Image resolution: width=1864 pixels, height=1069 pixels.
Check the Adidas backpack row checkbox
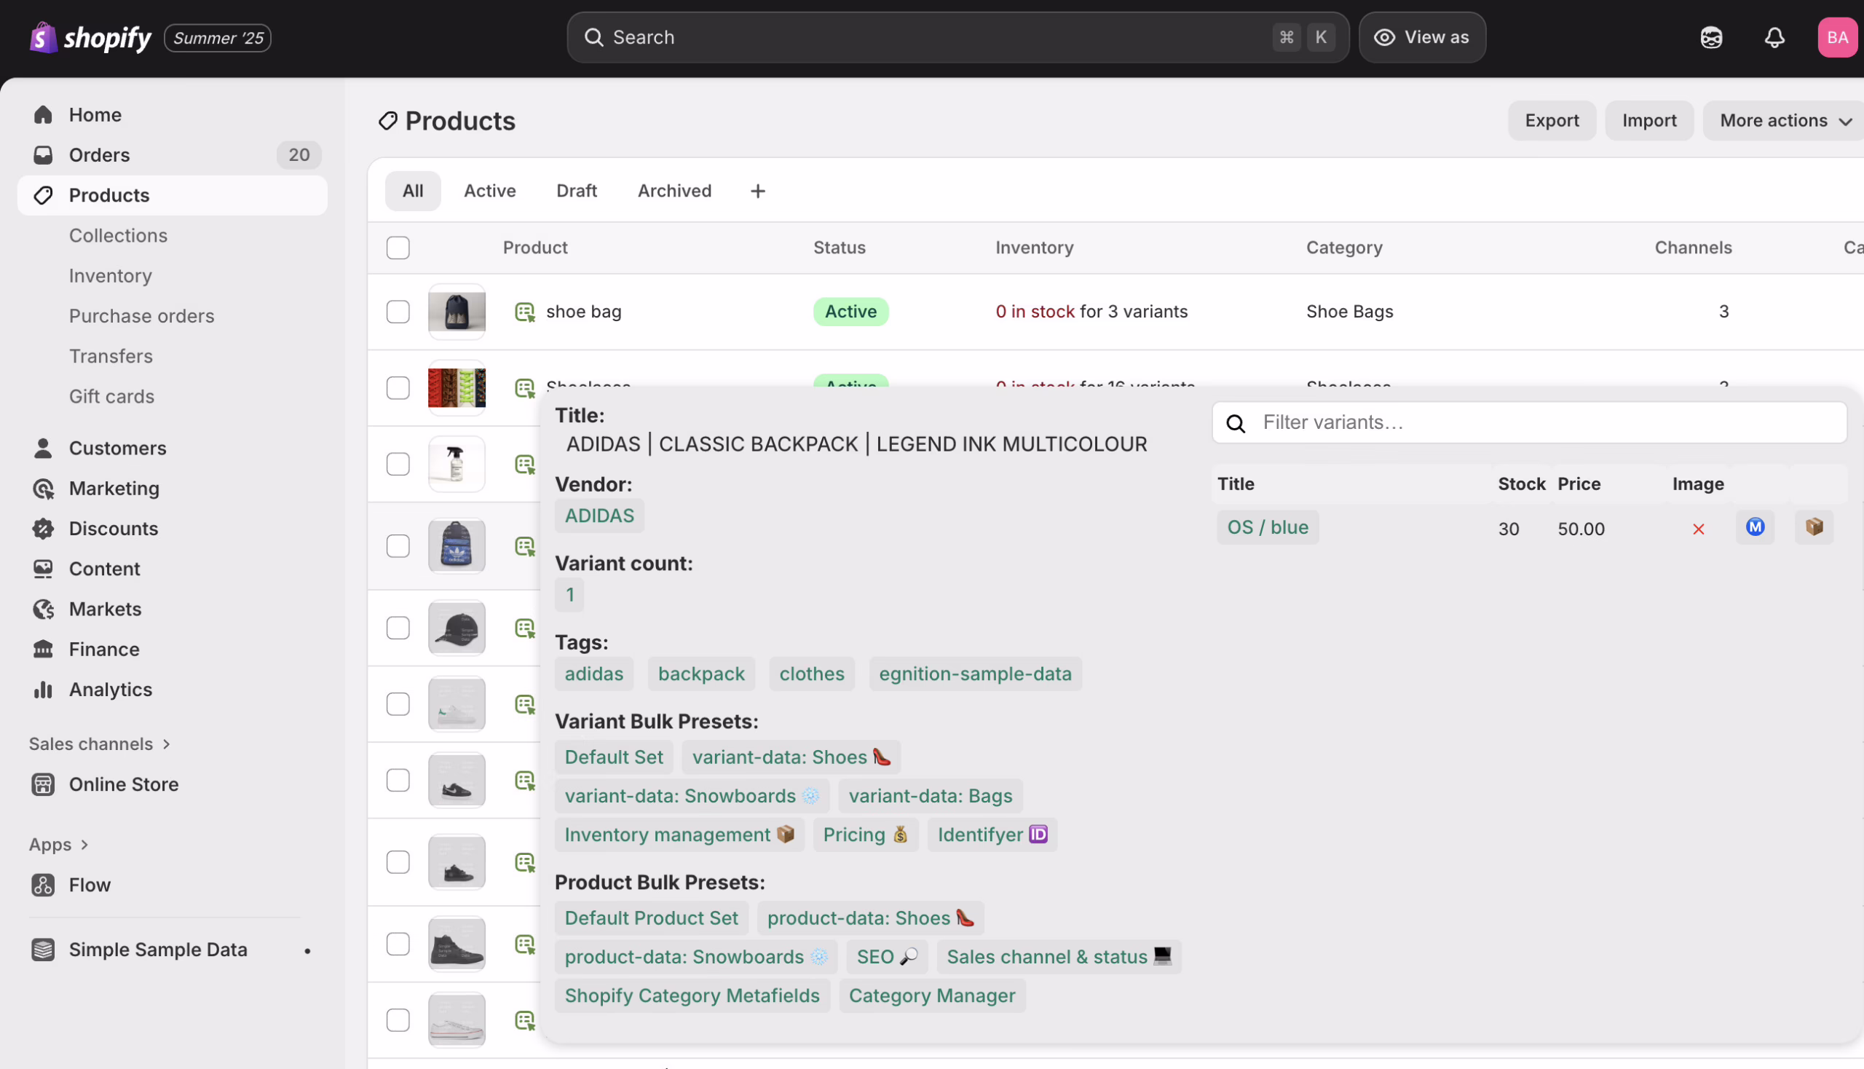398,546
